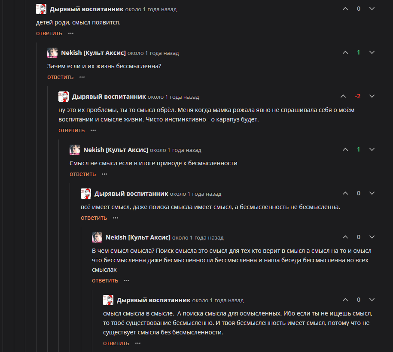Downvote the comment starting "всё имеет смысл"

click(372, 193)
